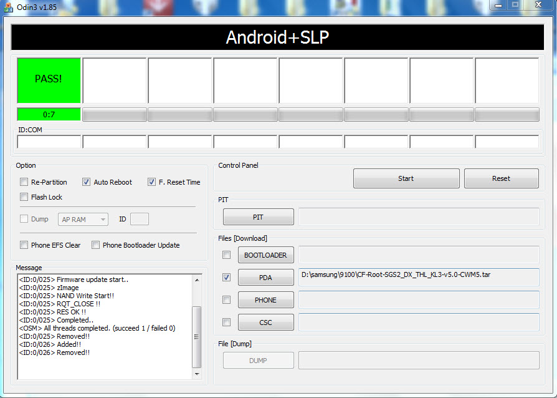557x398 pixels.
Task: Click the ID input field next to Dump
Action: click(x=140, y=219)
